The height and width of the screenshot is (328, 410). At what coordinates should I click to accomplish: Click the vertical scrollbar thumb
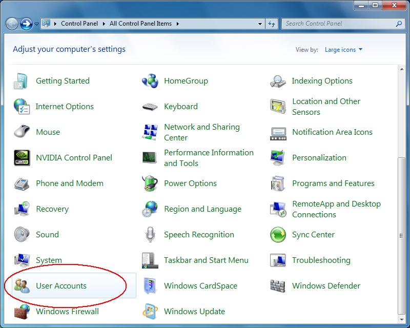tap(402, 236)
